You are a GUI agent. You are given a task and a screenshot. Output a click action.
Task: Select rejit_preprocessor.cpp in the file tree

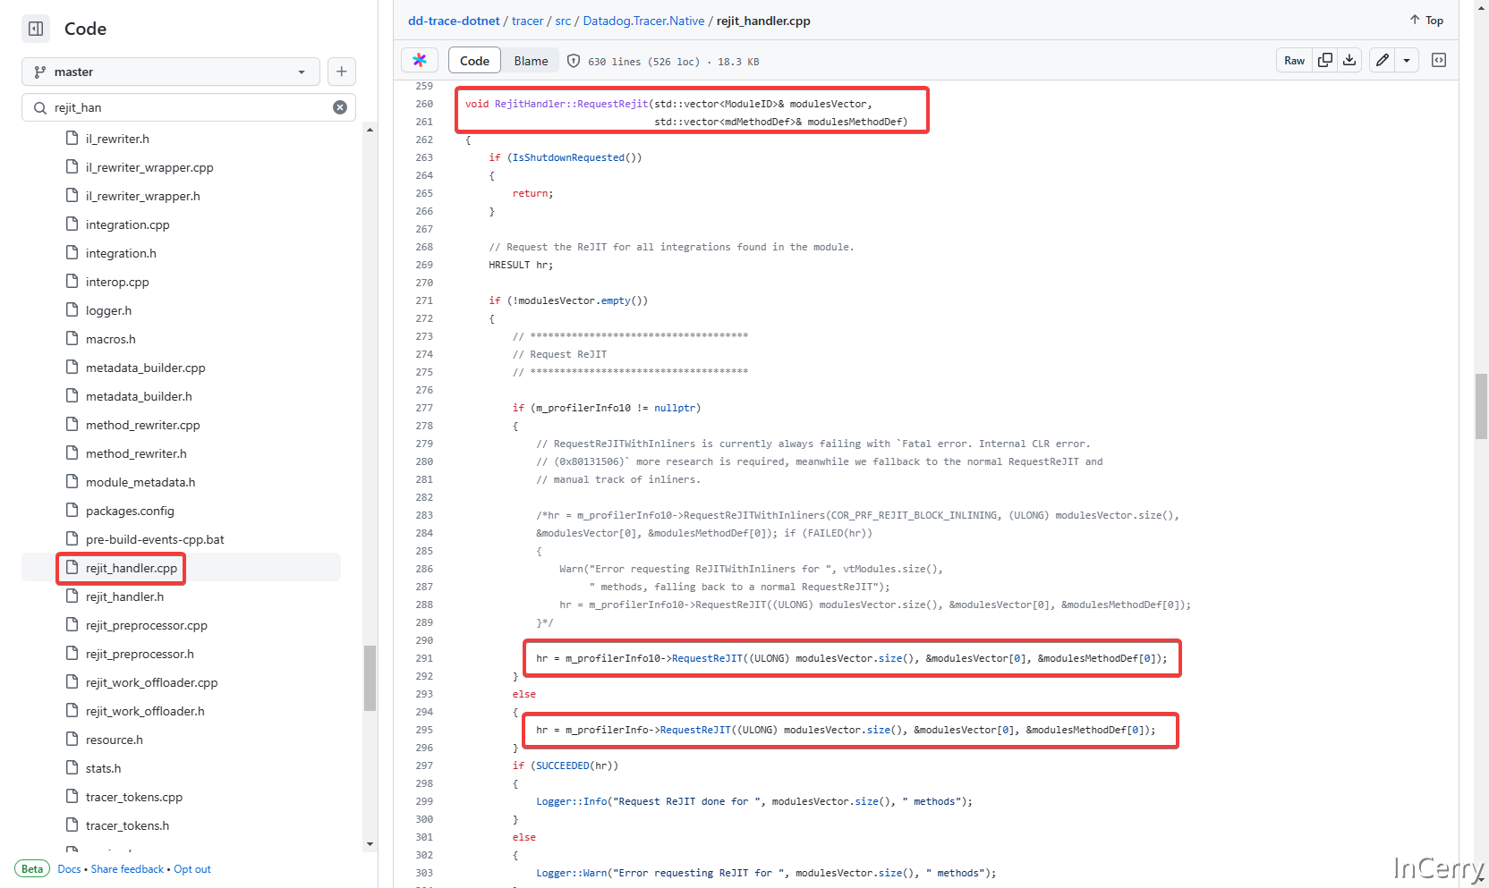point(146,625)
